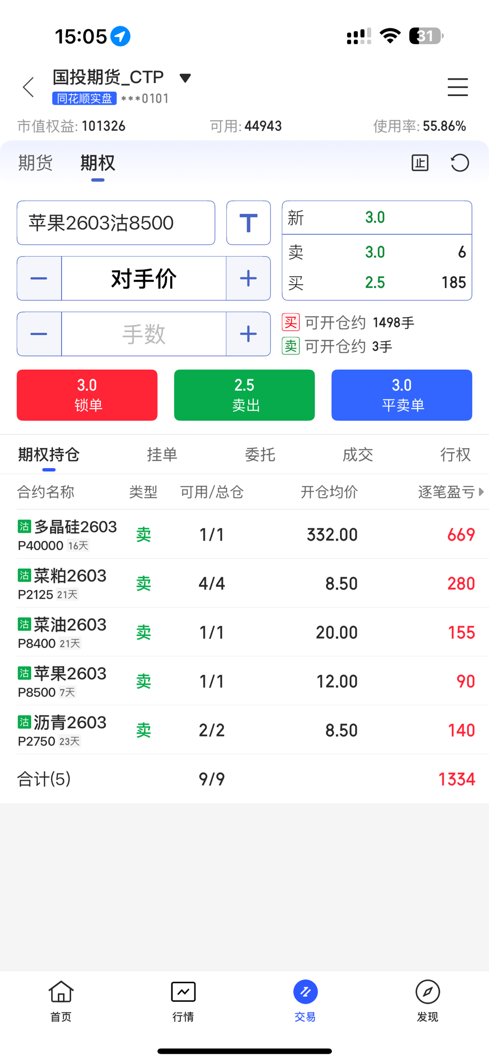Viewport: 489px width, 1063px height.
Task: Open the 成交 trades tab
Action: 358,454
